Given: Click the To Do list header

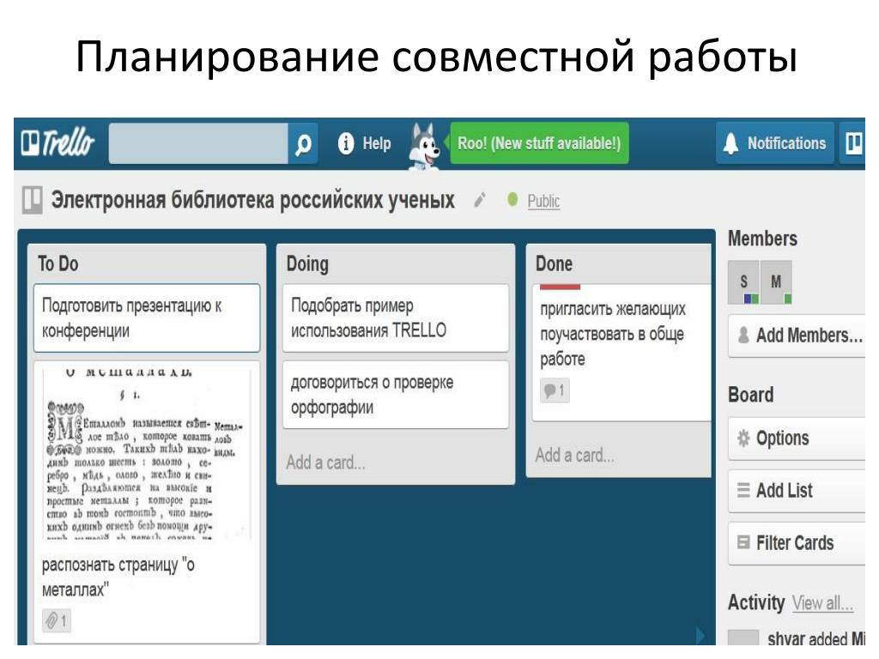Looking at the screenshot, I should 58,263.
